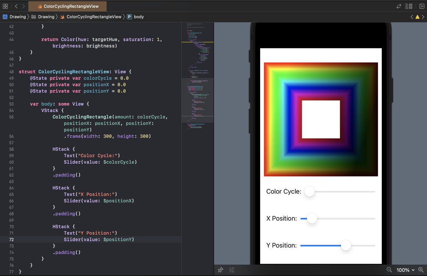Click the 'Color Cycle:' label in preview
427x276 pixels.
(284, 191)
